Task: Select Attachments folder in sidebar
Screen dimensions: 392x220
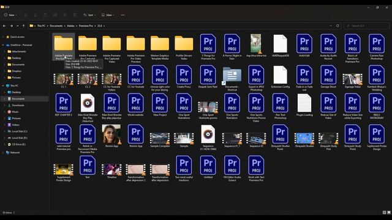Action: tap(19, 51)
